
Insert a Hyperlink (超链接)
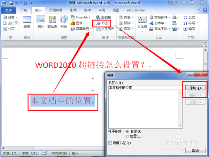point(104,17)
